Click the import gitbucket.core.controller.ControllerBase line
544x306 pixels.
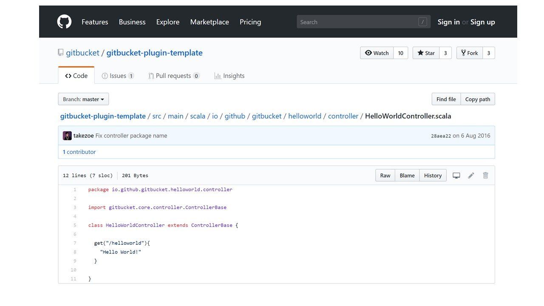pos(157,207)
